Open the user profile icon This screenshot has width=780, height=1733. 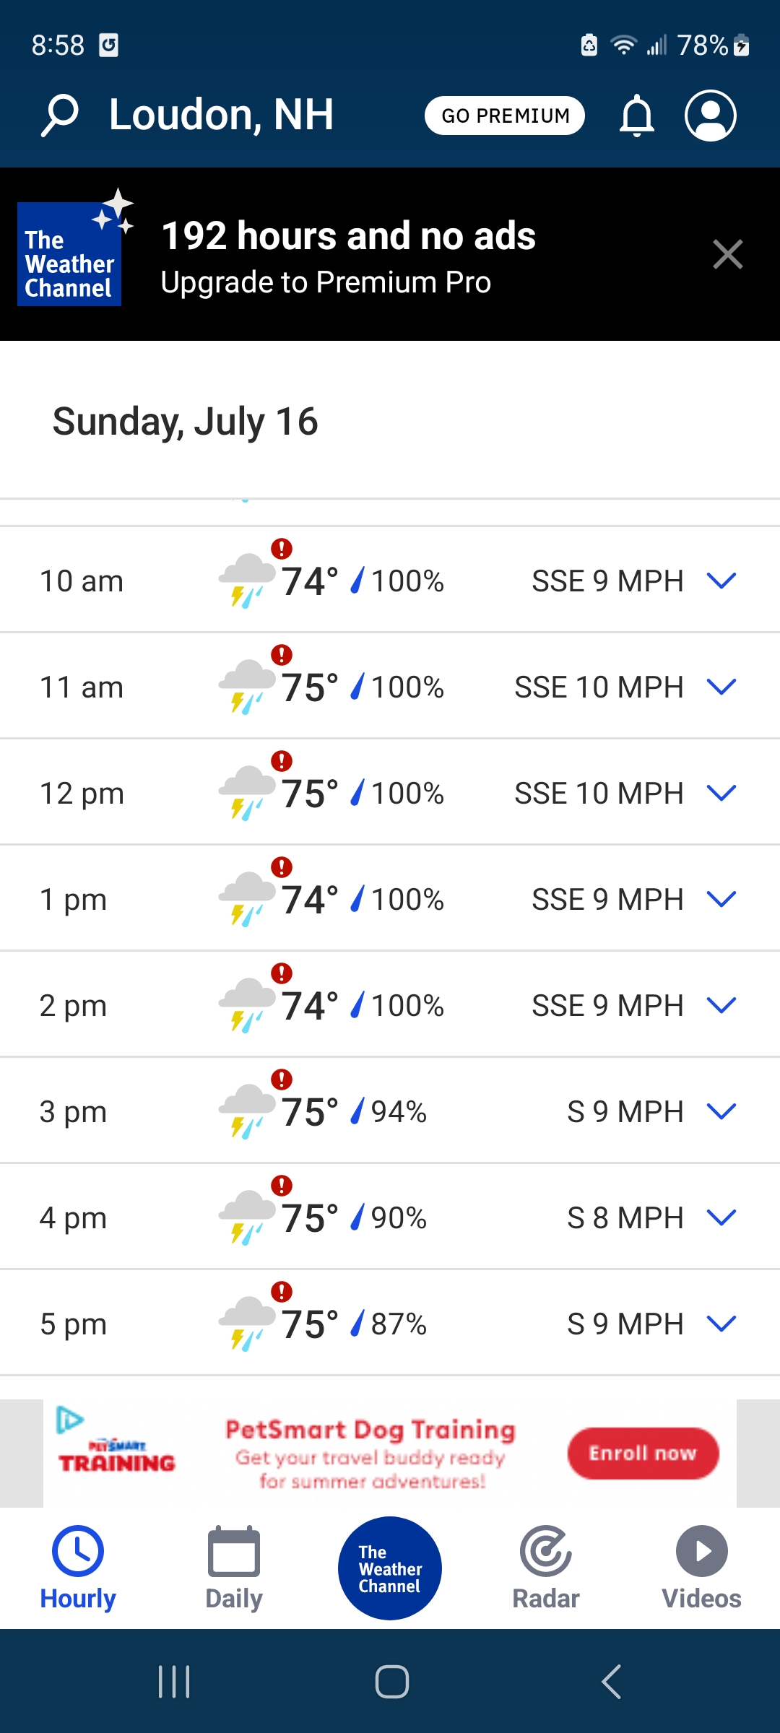click(710, 116)
